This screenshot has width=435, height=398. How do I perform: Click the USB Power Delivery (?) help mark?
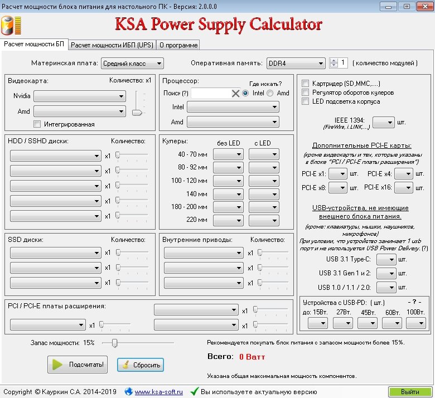click(425, 248)
